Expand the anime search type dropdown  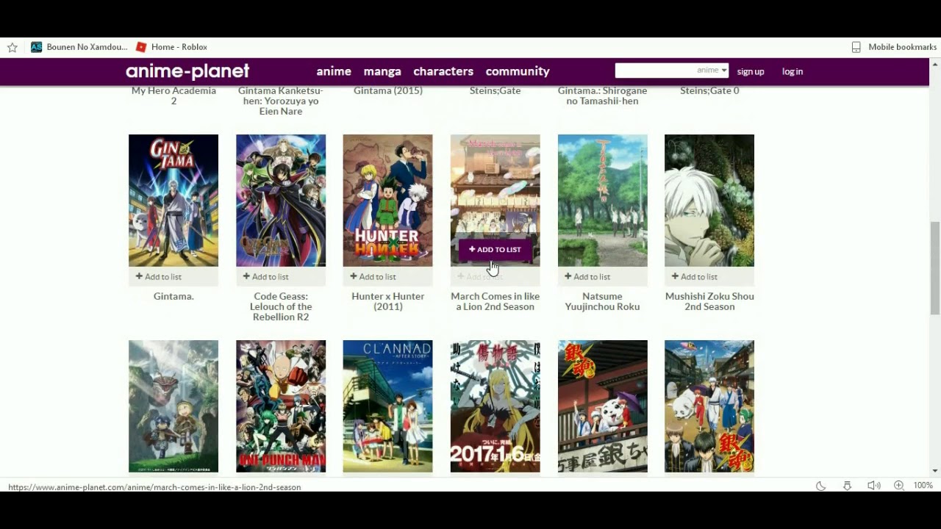click(x=712, y=71)
